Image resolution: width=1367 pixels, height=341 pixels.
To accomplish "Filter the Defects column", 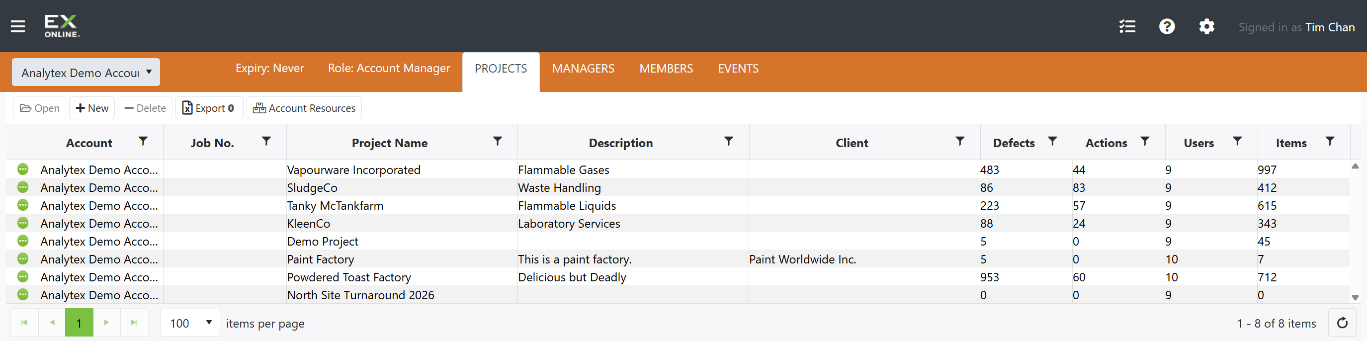I will 1052,141.
